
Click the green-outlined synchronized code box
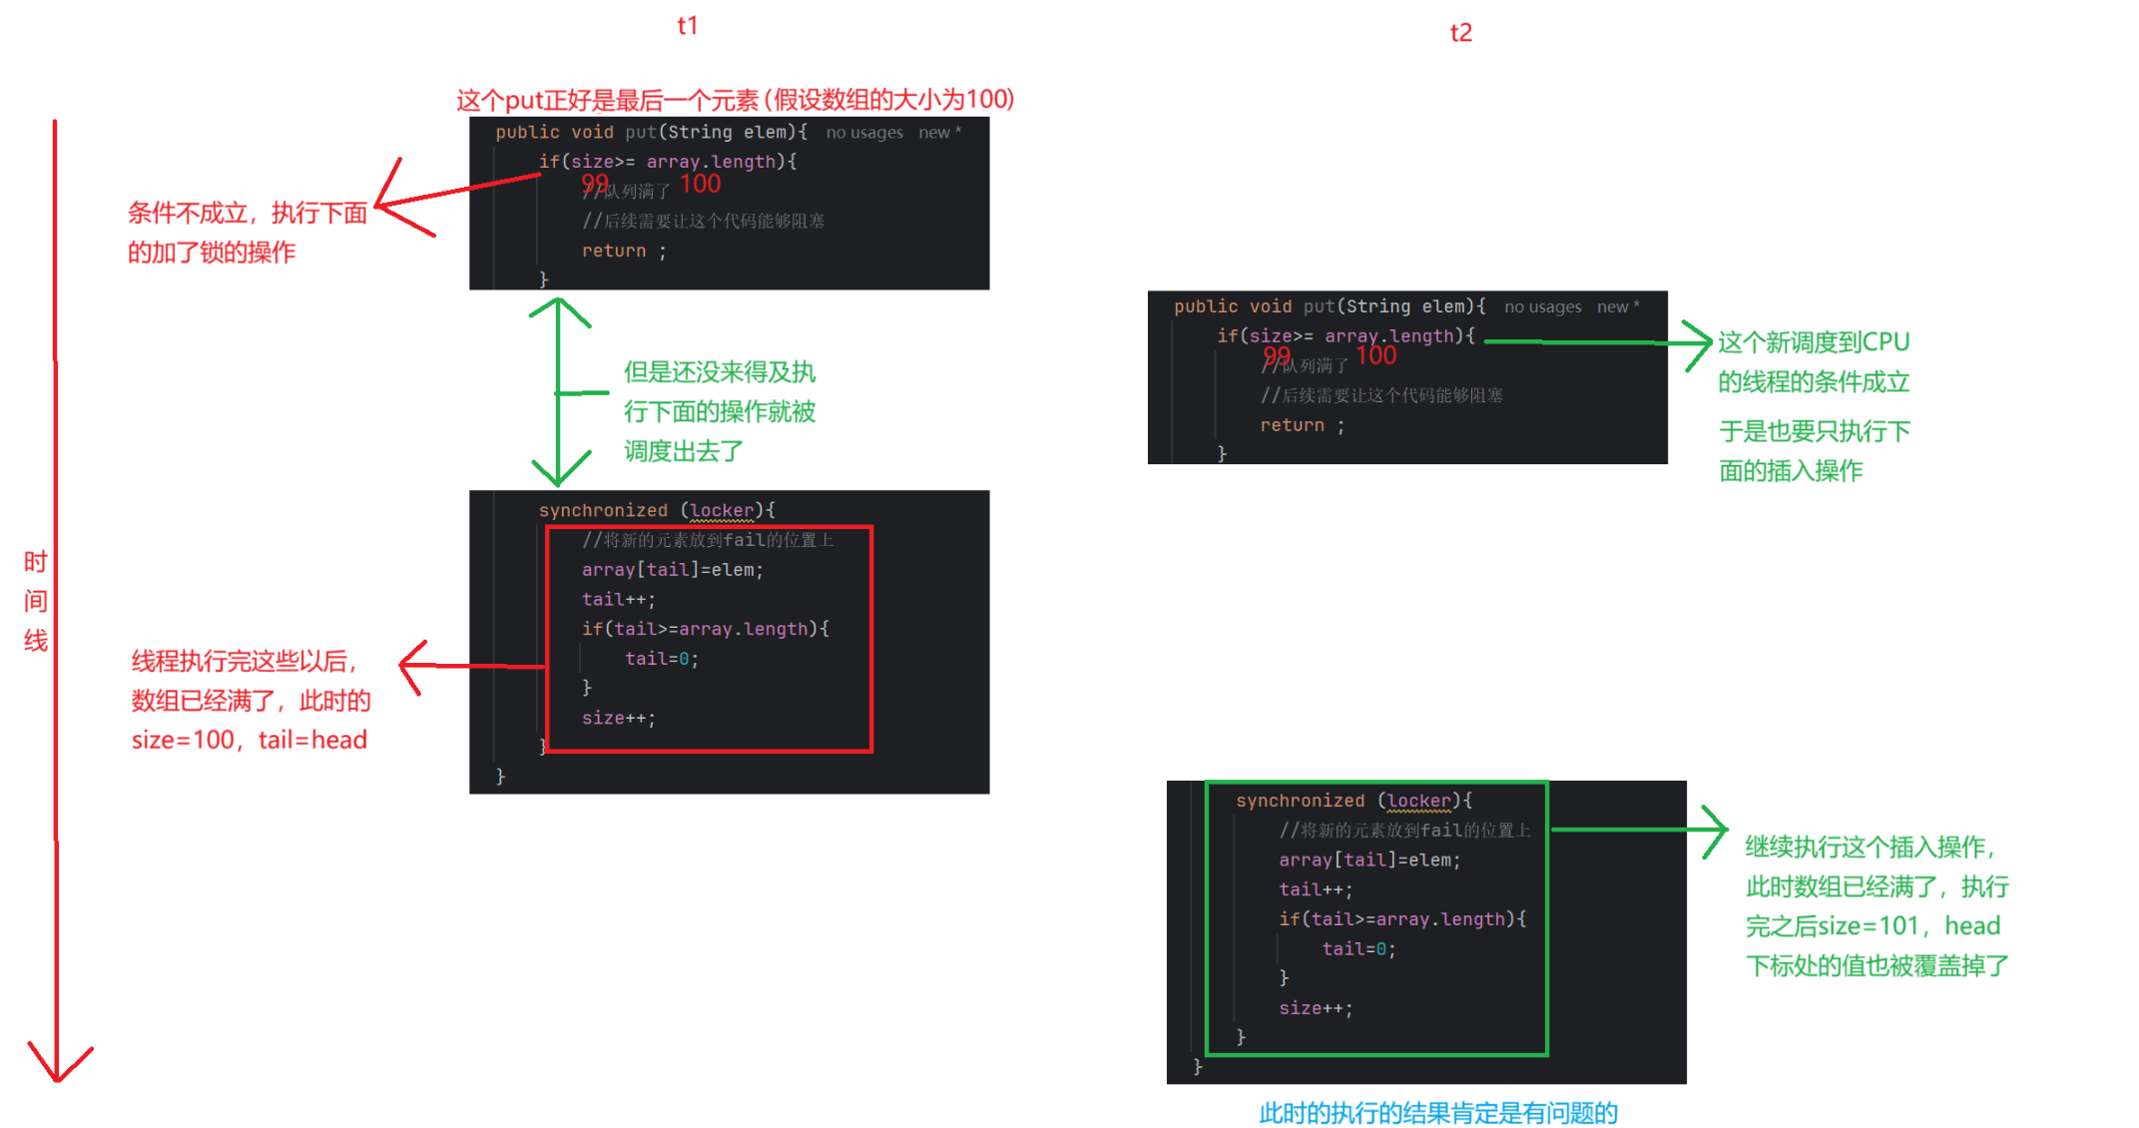[1375, 918]
